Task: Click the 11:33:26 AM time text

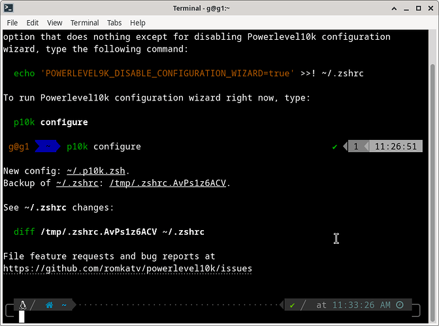Action: click(x=361, y=304)
